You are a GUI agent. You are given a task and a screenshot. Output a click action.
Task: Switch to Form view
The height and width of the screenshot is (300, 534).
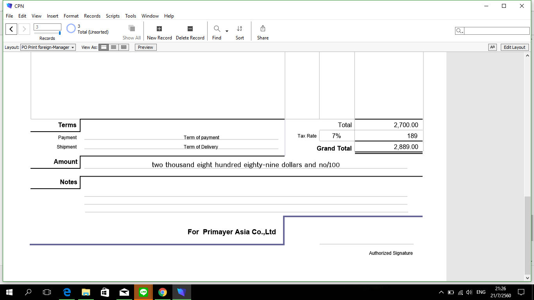click(x=104, y=47)
